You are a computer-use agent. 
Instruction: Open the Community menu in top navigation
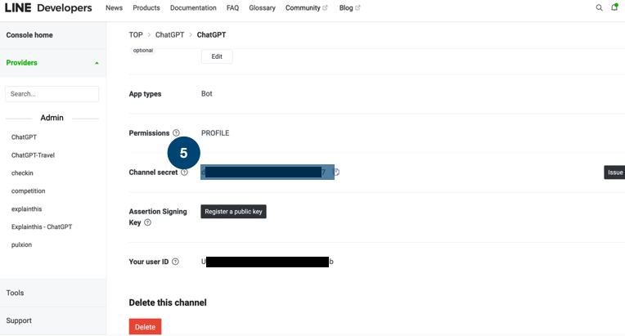pos(306,8)
